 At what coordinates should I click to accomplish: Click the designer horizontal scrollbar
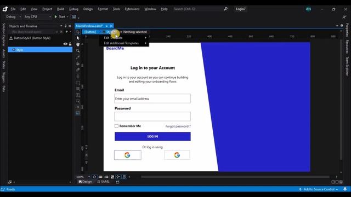coord(235,177)
